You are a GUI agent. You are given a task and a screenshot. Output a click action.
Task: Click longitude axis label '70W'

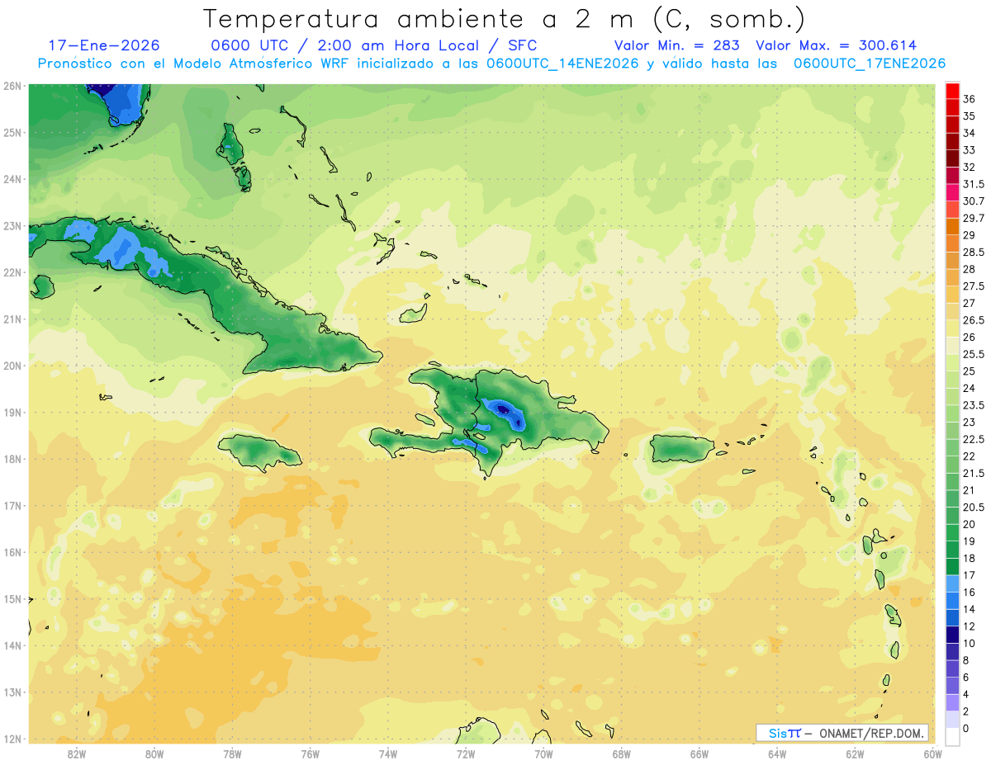543,754
